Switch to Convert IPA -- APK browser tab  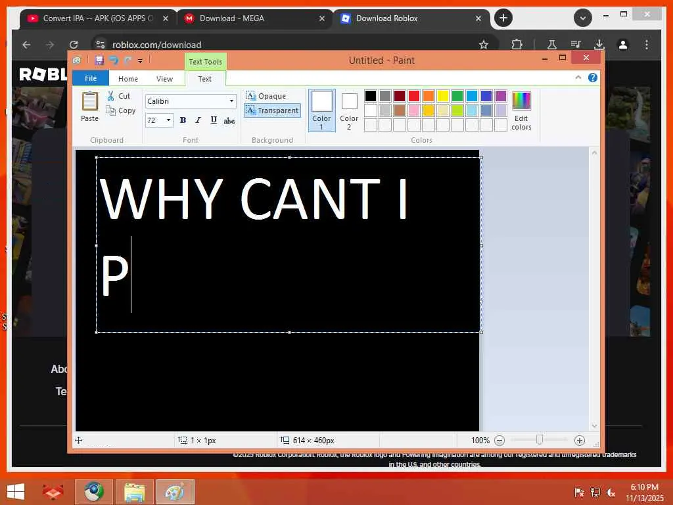point(98,18)
